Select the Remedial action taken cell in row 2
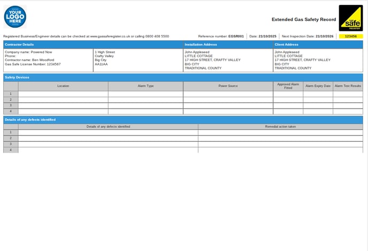The width and height of the screenshot is (368, 251). [280, 138]
